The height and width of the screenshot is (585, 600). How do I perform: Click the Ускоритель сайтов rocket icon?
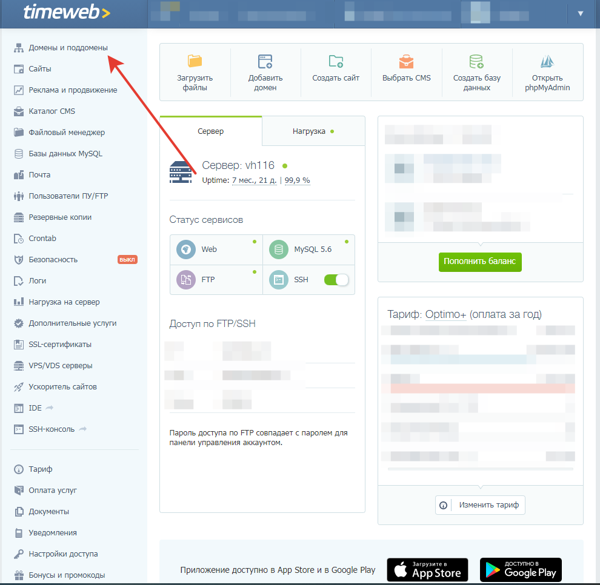[x=18, y=387]
